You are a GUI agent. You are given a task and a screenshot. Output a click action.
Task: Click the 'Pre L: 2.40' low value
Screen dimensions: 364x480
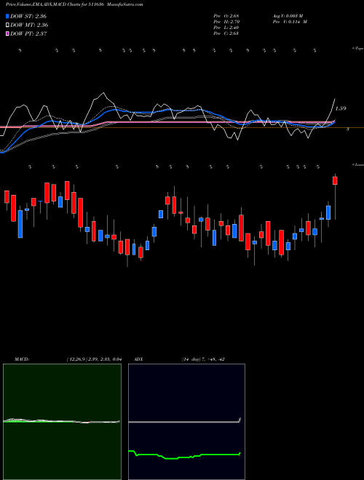tap(226, 28)
